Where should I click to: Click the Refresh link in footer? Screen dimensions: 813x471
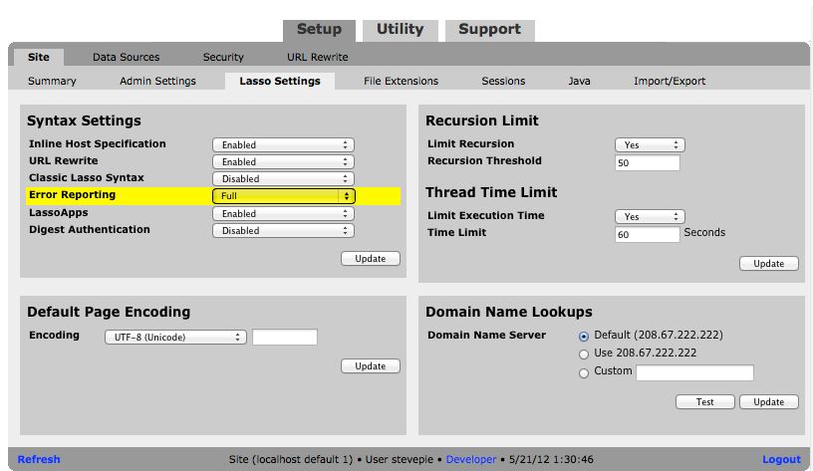pos(39,459)
